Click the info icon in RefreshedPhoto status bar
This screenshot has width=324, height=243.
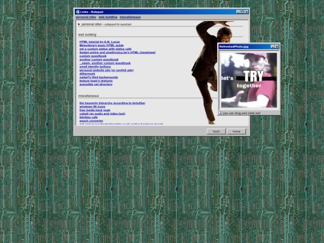pos(220,113)
